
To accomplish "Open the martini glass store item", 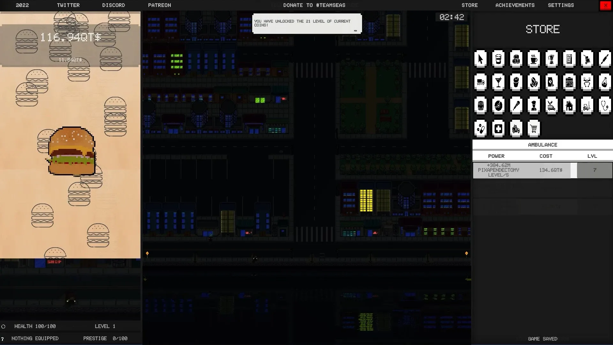I will pyautogui.click(x=498, y=82).
